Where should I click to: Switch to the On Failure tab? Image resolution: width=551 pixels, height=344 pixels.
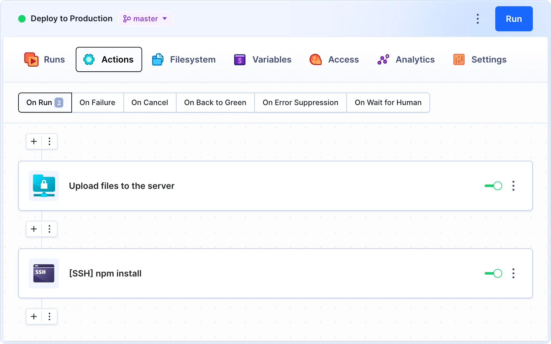(x=97, y=103)
